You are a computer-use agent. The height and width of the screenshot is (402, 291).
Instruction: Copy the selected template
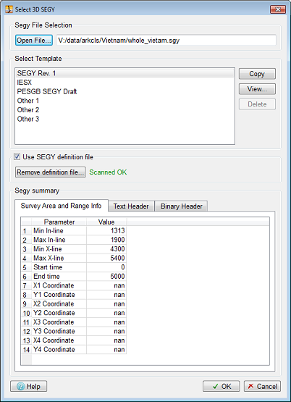click(x=257, y=74)
